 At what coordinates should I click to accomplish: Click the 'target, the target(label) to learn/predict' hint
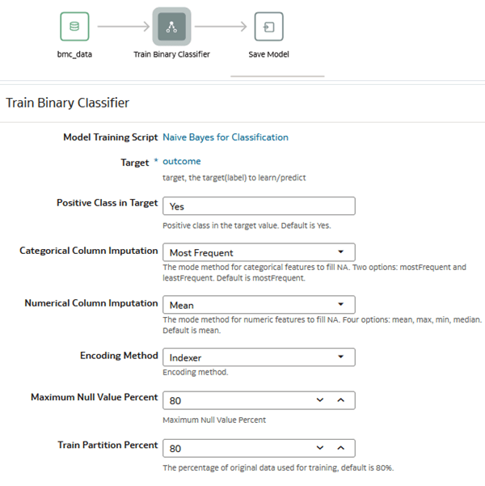[x=234, y=178]
